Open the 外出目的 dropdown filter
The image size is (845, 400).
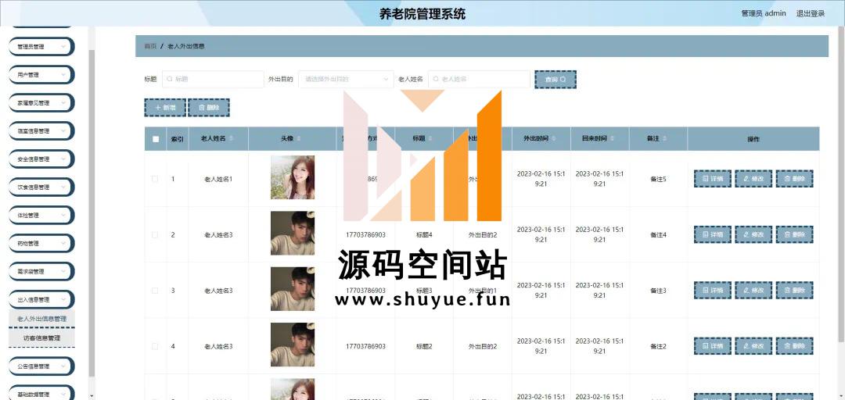tap(346, 79)
